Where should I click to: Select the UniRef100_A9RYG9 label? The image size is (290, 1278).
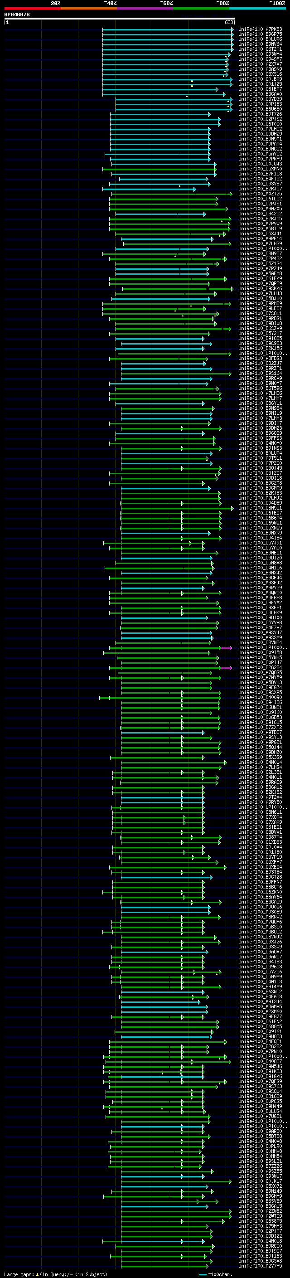[x=260, y=588]
